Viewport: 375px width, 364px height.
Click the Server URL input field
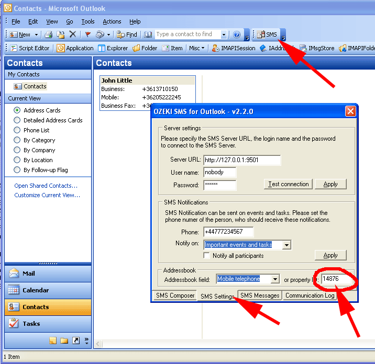coord(242,160)
